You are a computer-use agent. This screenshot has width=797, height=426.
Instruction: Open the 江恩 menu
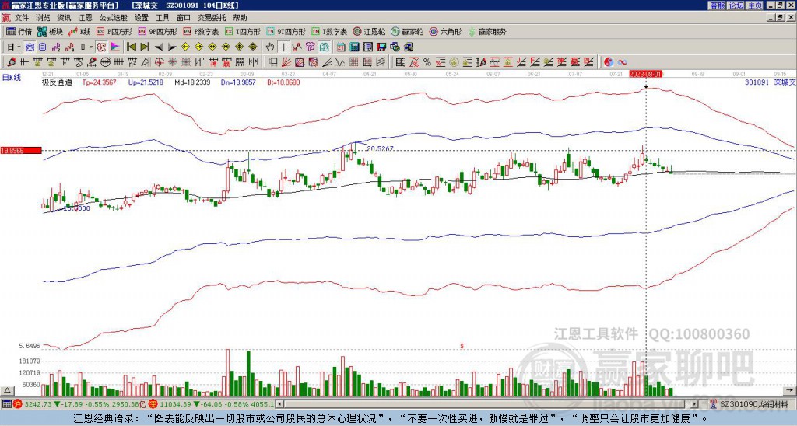tap(85, 18)
